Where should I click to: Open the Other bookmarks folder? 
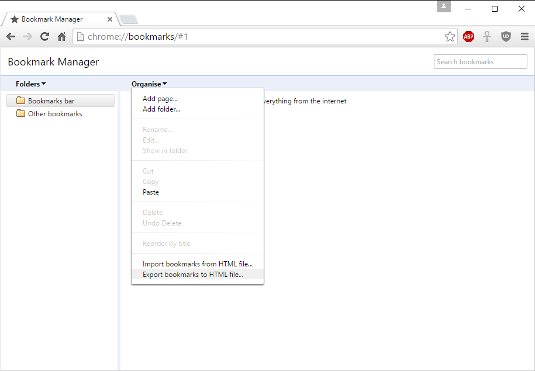(55, 114)
